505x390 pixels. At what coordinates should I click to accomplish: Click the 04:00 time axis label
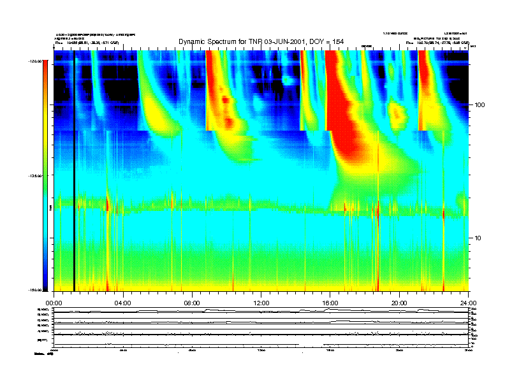(123, 303)
